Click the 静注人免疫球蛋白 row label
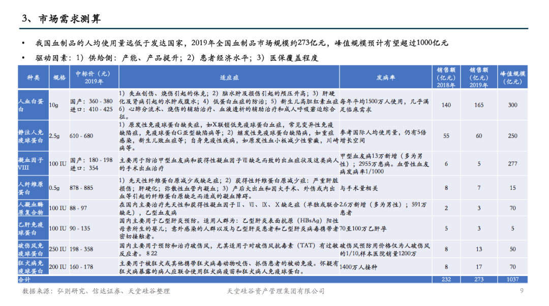 (x=32, y=136)
